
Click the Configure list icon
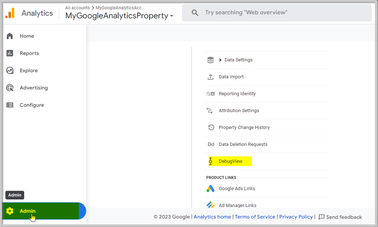click(x=10, y=105)
